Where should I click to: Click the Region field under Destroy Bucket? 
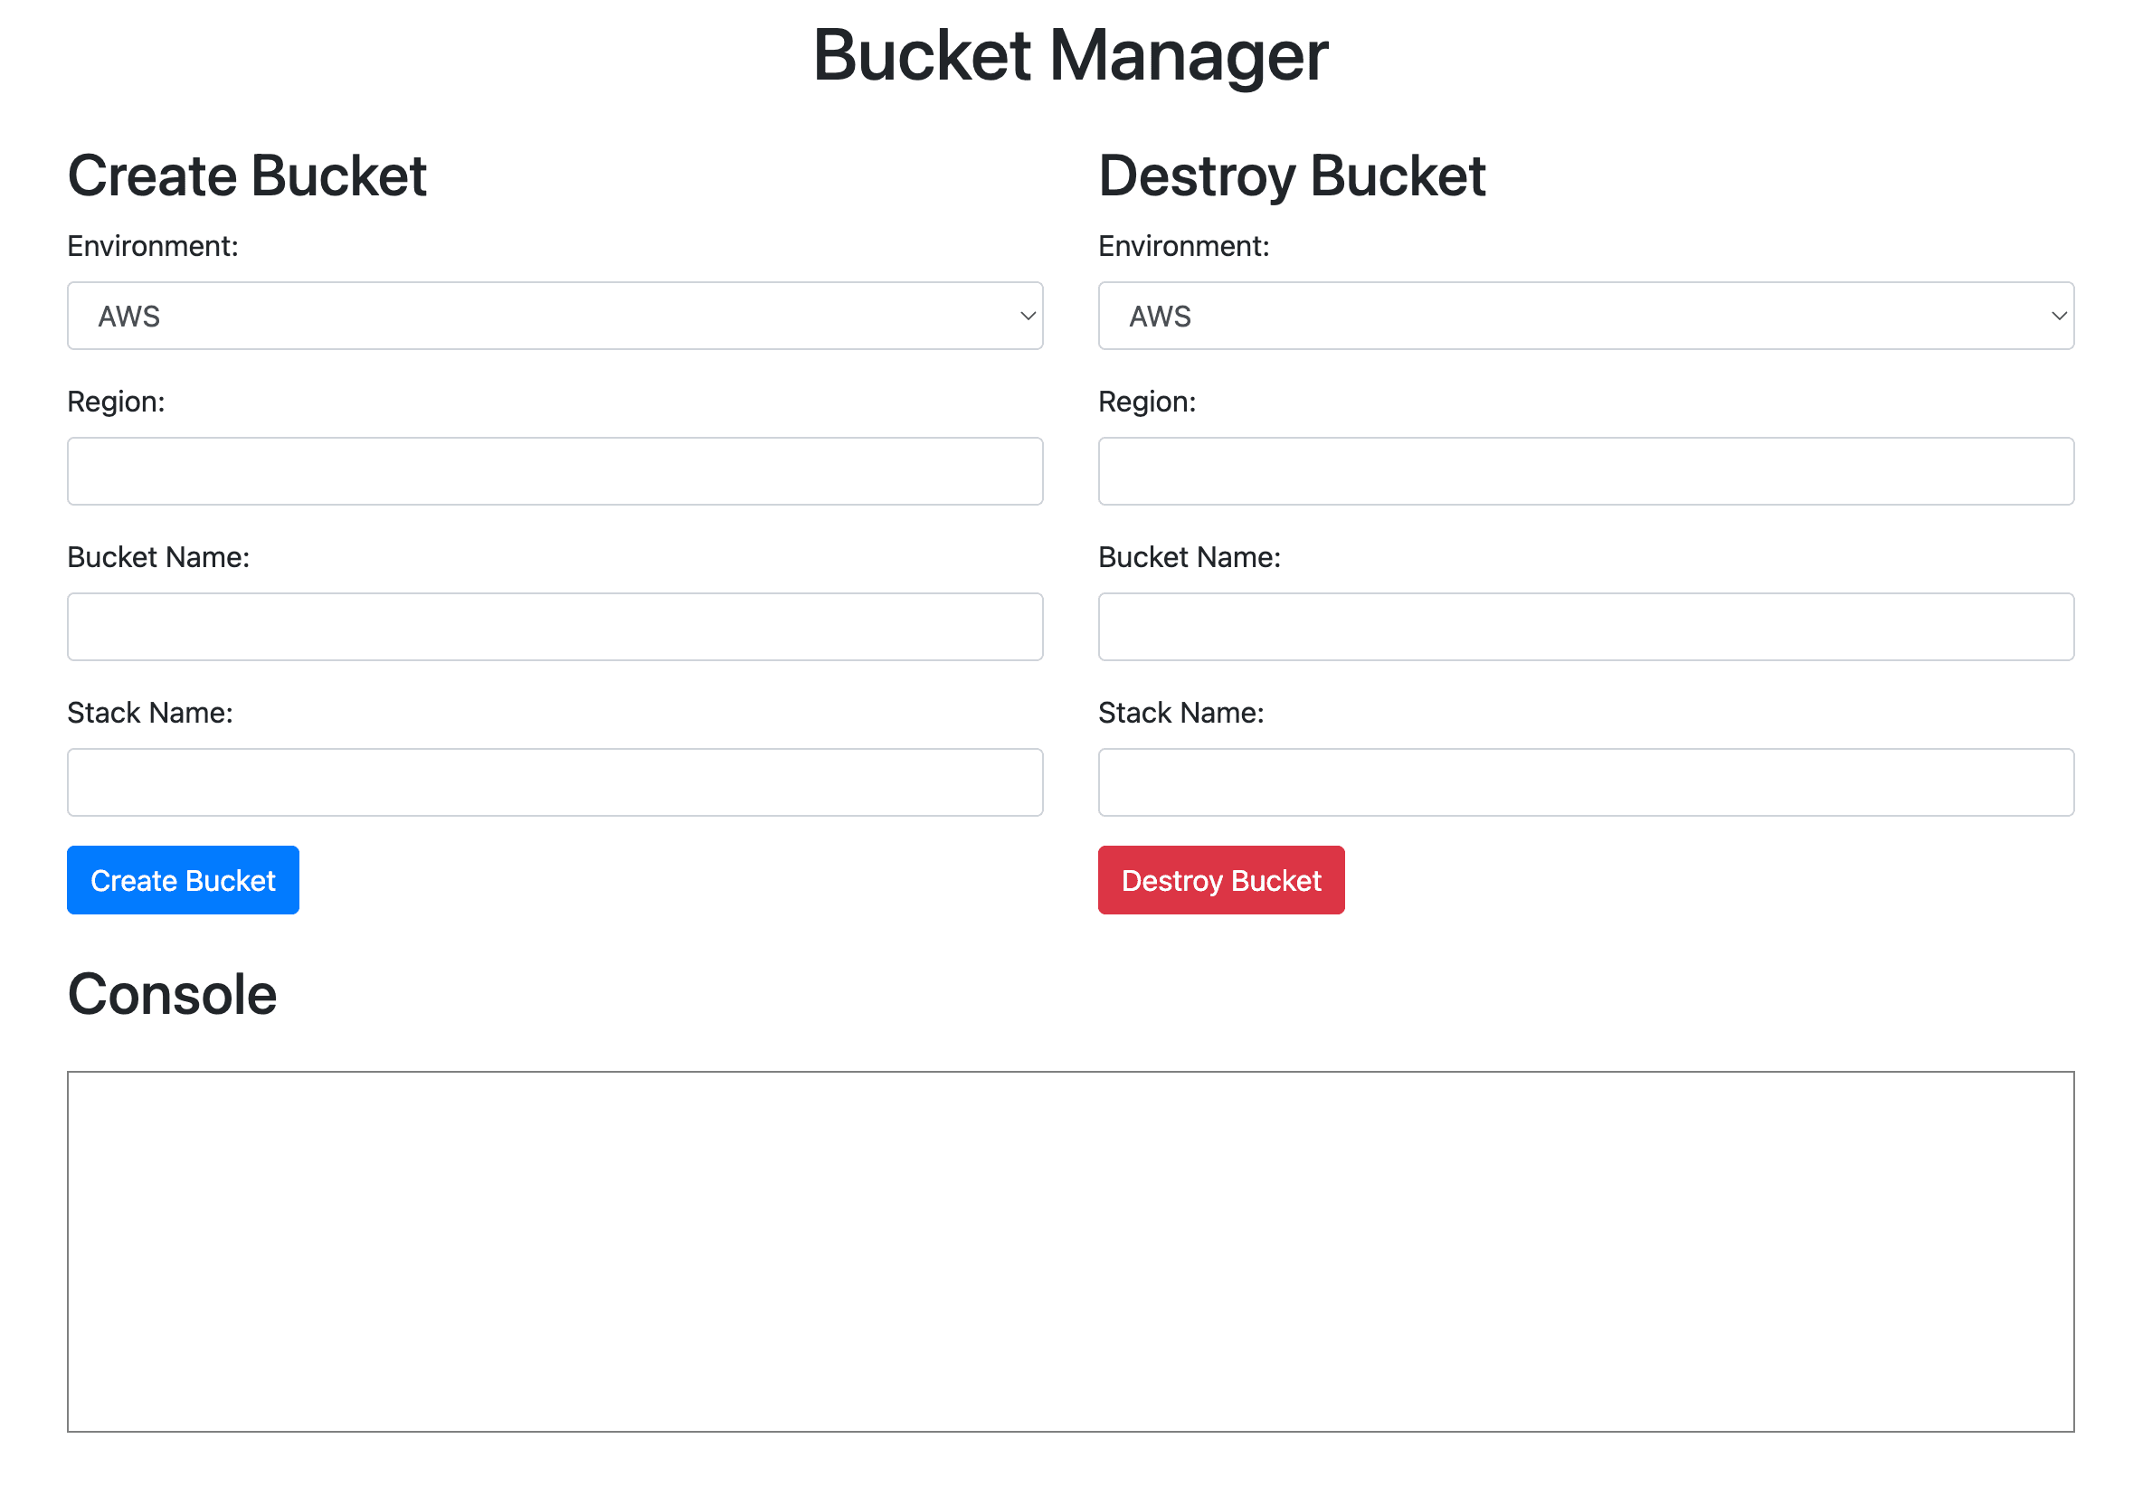(x=1585, y=471)
